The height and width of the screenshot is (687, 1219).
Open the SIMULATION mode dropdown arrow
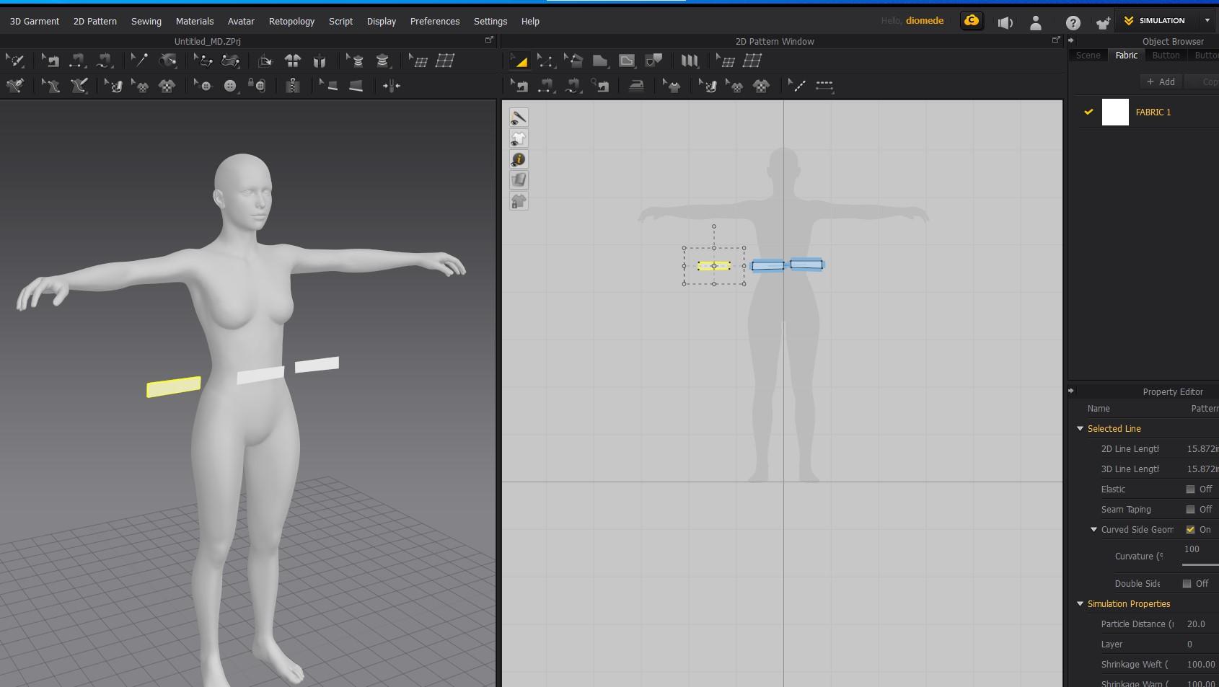(x=1207, y=21)
